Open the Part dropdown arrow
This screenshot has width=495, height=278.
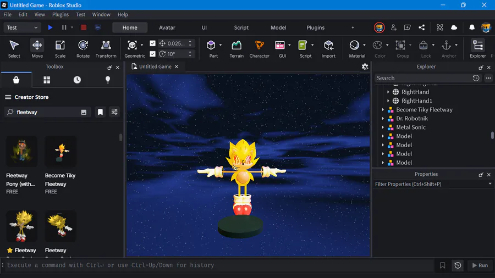tap(221, 45)
